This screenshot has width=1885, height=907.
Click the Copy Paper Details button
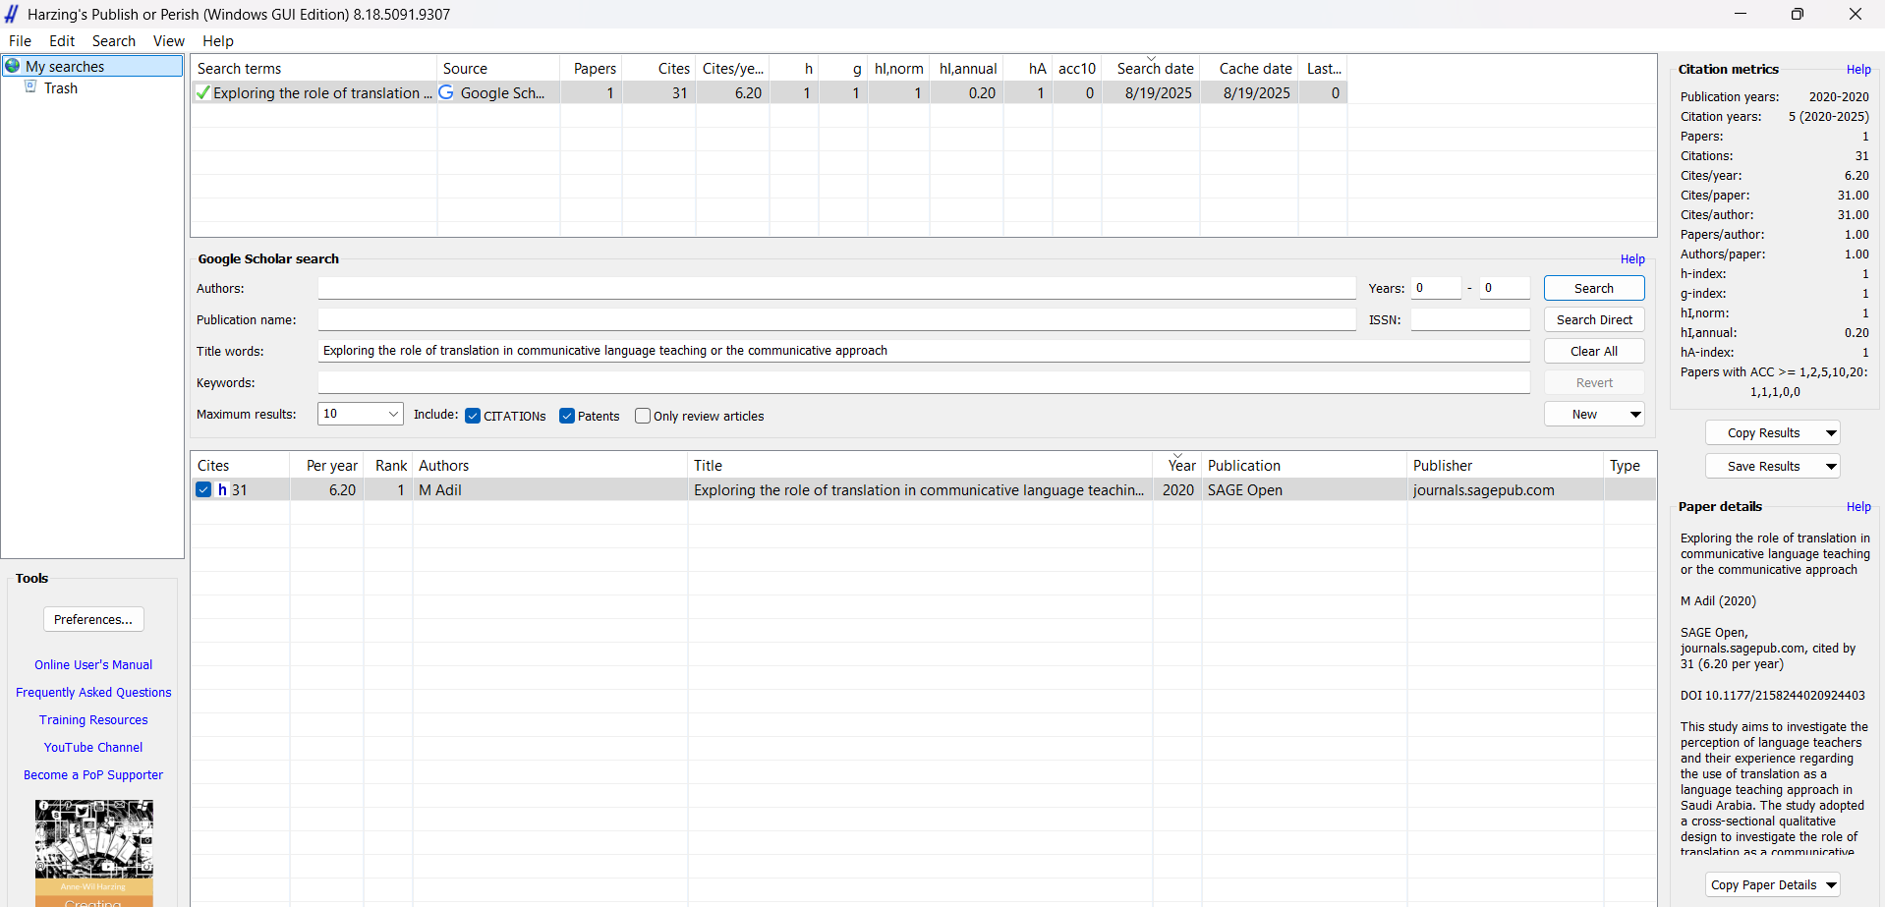(x=1764, y=884)
